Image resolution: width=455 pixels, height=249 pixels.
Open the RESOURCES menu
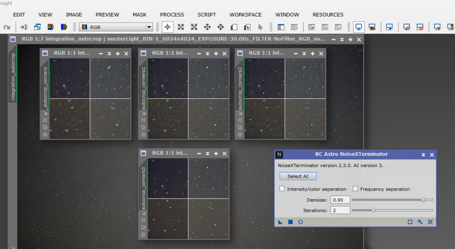[328, 15]
